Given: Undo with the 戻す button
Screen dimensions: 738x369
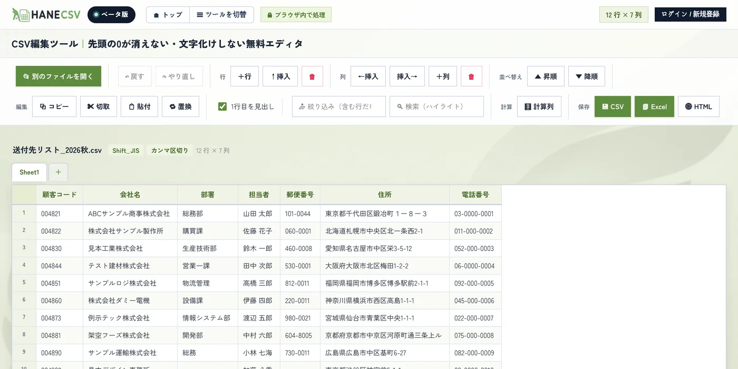Looking at the screenshot, I should pyautogui.click(x=135, y=76).
